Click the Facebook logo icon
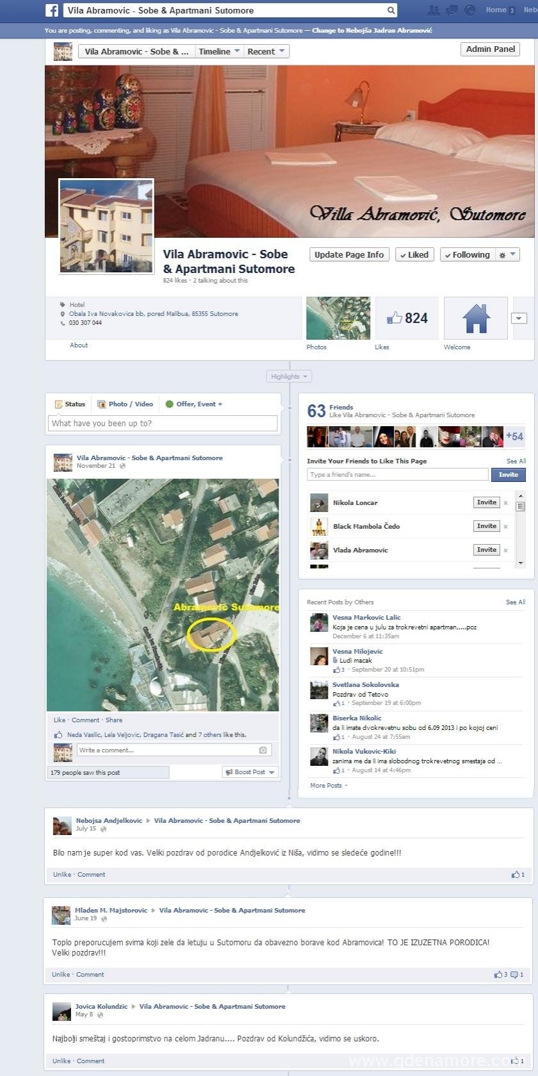This screenshot has width=538, height=1076. pos(53,10)
